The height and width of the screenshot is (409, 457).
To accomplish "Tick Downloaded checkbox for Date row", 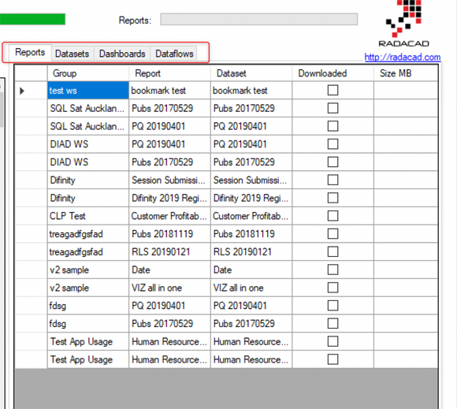I will click(x=333, y=270).
